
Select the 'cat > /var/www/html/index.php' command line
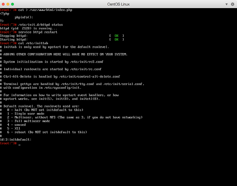coord(45,10)
